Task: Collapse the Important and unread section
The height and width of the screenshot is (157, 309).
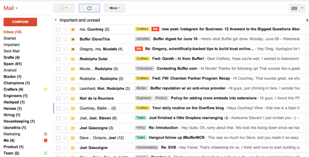Action: pyautogui.click(x=56, y=20)
